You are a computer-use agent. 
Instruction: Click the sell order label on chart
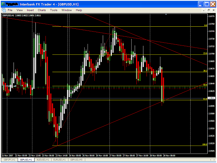pyautogui.click(x=11, y=86)
